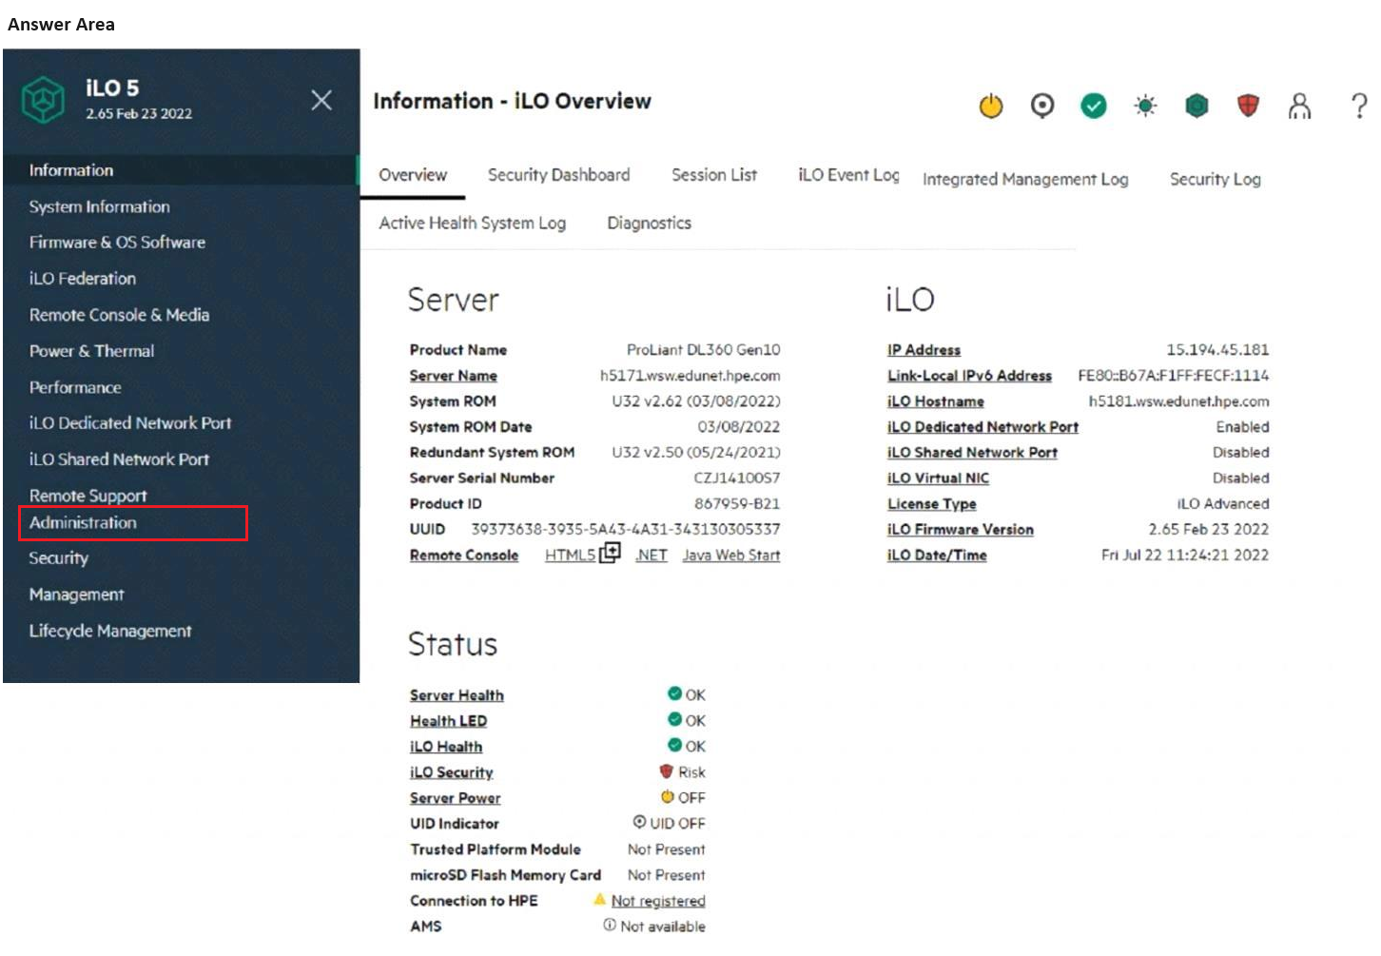1381x956 pixels.
Task: Click Link-Local IPv6 Address link
Action: [970, 376]
